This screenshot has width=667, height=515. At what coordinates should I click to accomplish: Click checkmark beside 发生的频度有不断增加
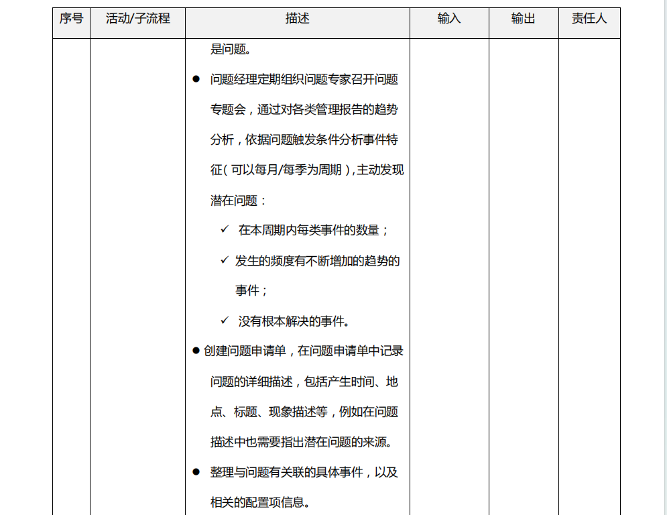225,260
